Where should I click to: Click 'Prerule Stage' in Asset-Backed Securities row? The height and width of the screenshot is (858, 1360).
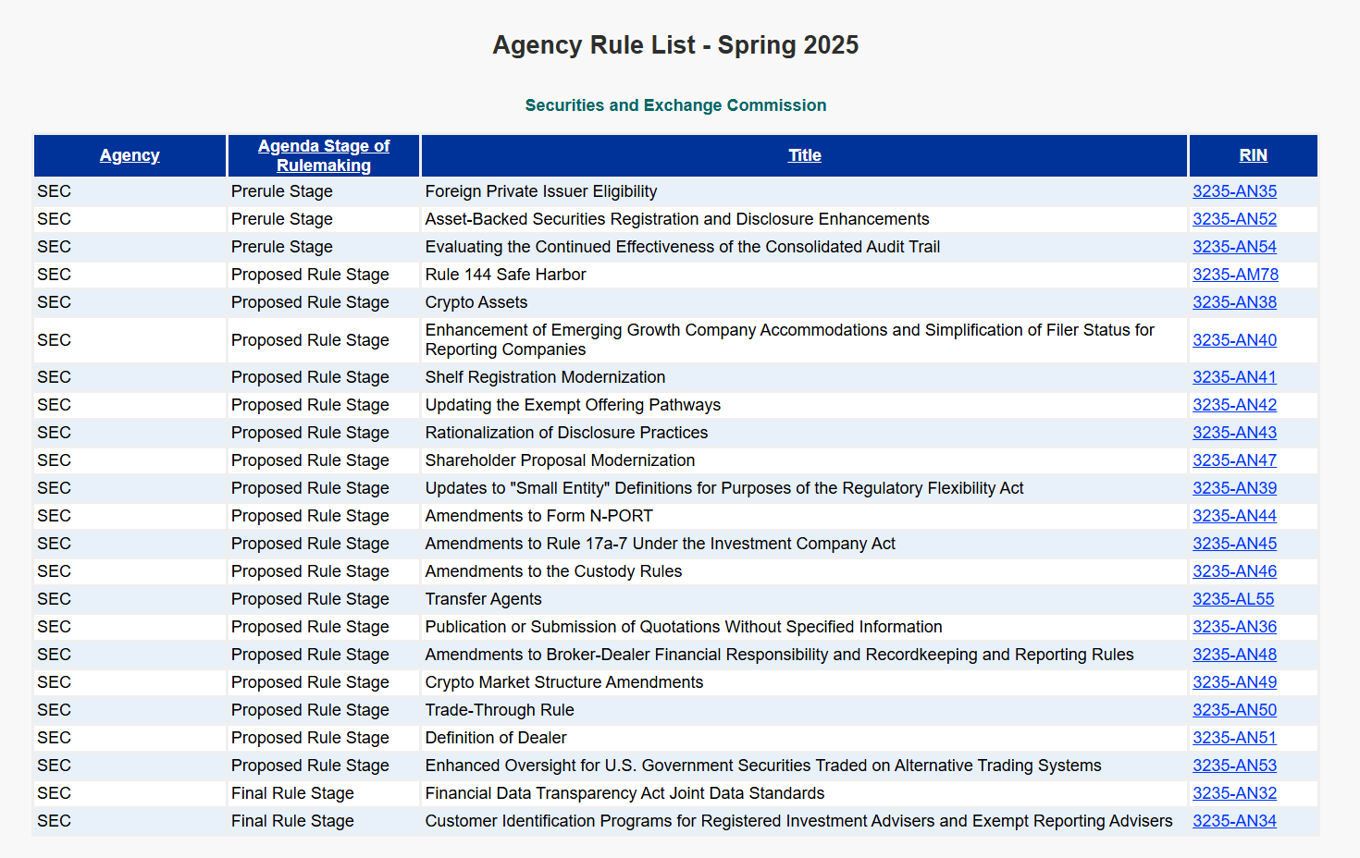(x=282, y=219)
